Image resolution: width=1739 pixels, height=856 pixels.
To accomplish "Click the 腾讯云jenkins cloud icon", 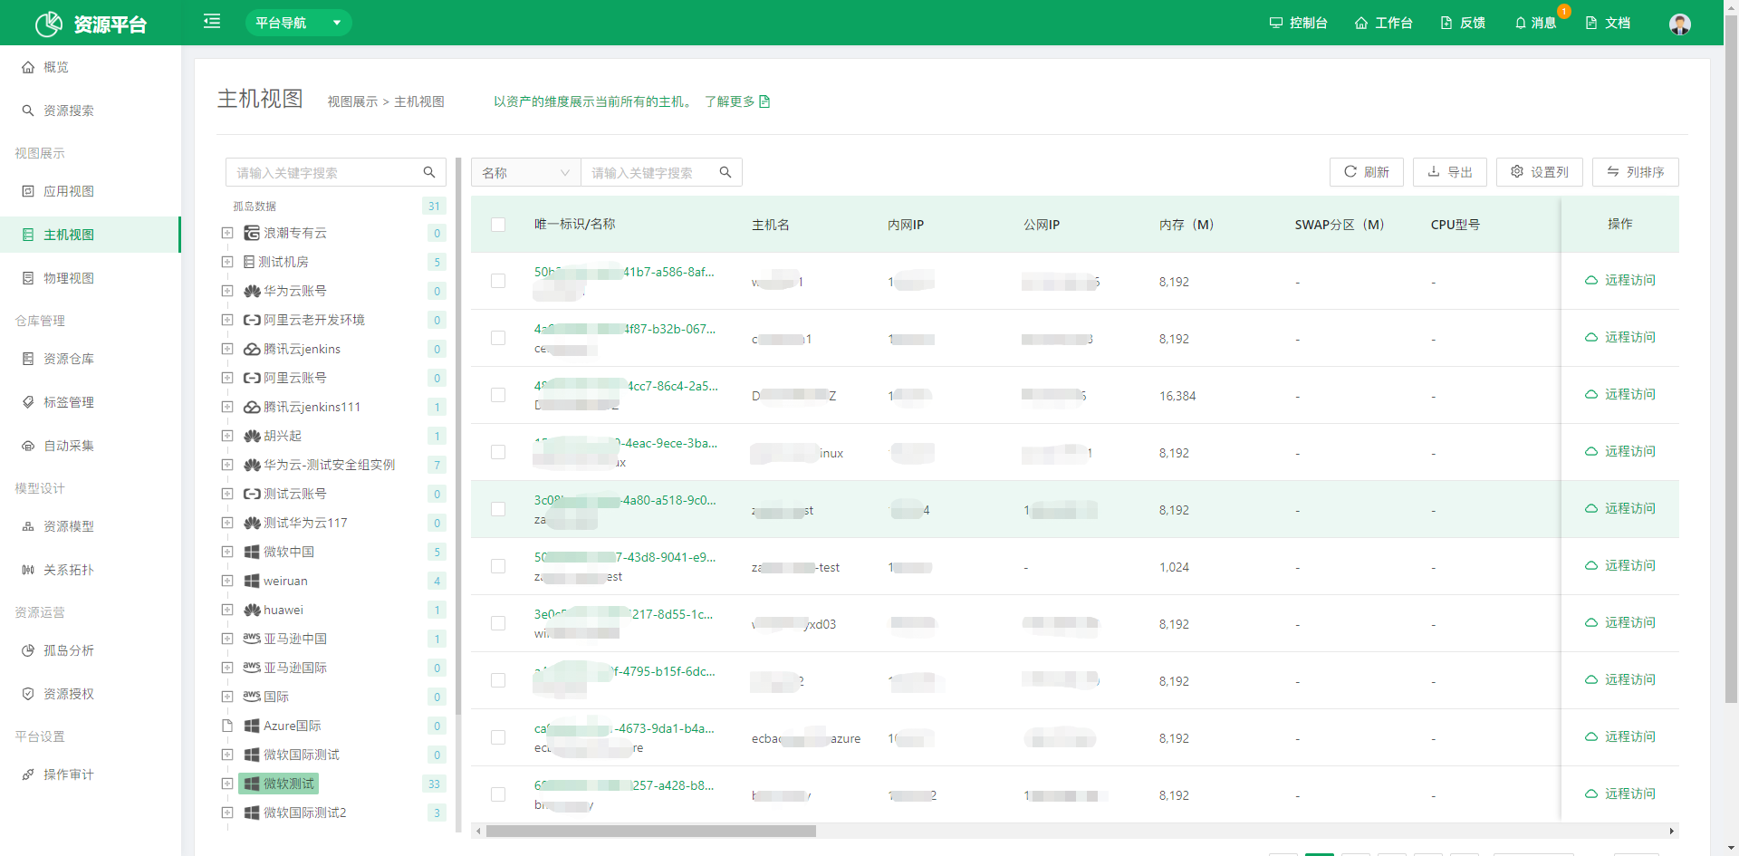I will click(x=252, y=349).
